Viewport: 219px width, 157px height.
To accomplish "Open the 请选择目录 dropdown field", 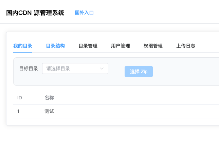I will pyautogui.click(x=71, y=68).
